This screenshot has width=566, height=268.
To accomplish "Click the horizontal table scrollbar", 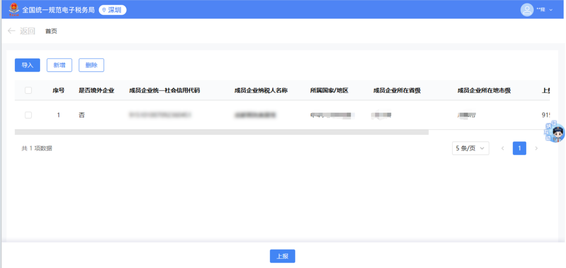I will pyautogui.click(x=222, y=132).
